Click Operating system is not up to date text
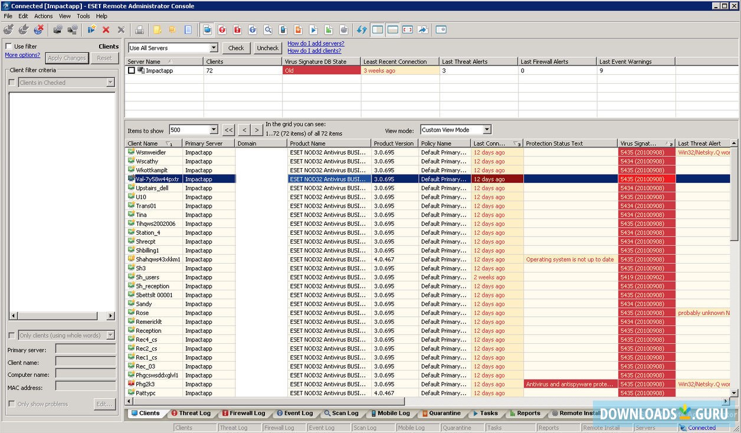 point(570,259)
